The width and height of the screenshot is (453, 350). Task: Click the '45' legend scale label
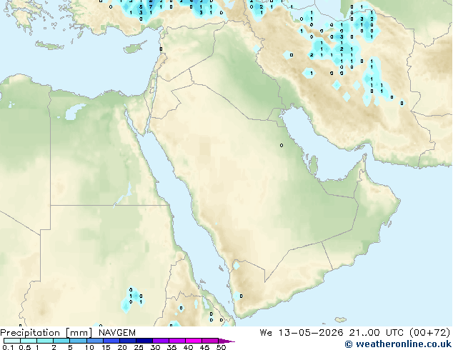click(x=204, y=347)
